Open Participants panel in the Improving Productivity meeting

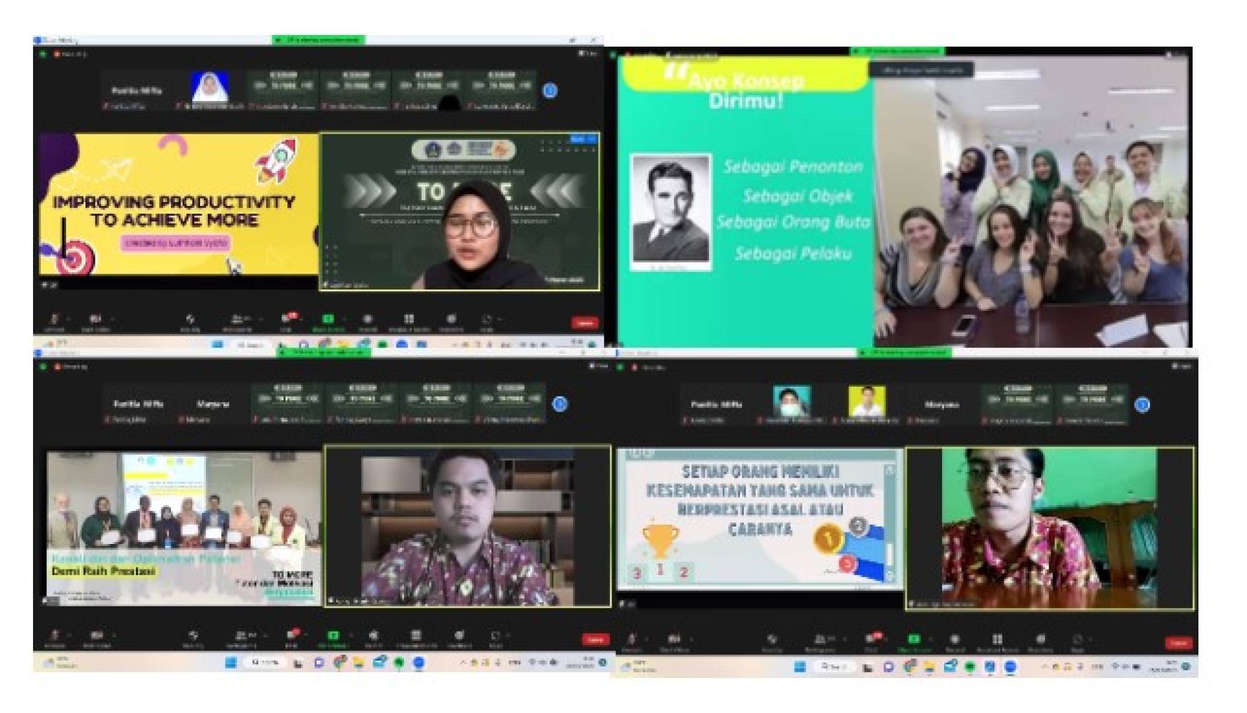[238, 320]
